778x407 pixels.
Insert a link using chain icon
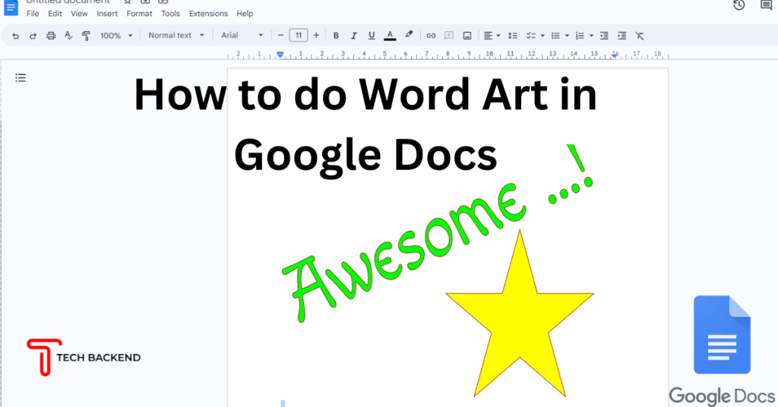click(x=431, y=36)
